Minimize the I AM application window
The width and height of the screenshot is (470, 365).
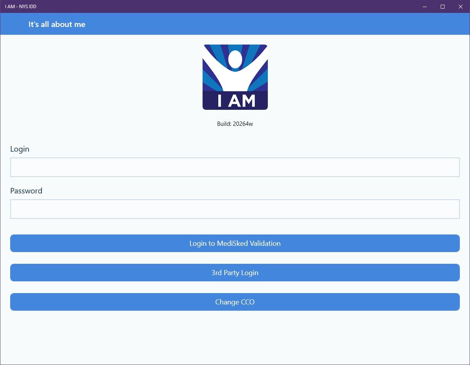tap(424, 7)
